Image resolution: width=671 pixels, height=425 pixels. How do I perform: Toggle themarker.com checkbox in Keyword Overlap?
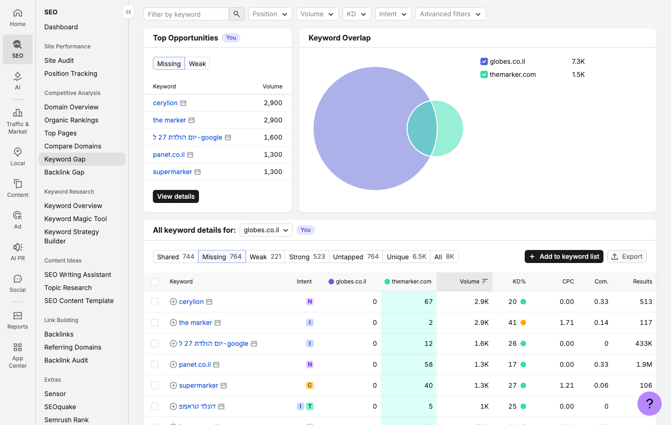[x=484, y=74]
